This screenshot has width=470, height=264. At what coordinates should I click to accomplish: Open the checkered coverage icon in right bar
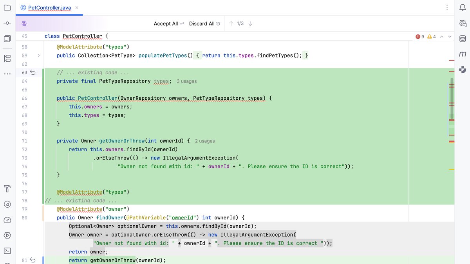coord(463,70)
